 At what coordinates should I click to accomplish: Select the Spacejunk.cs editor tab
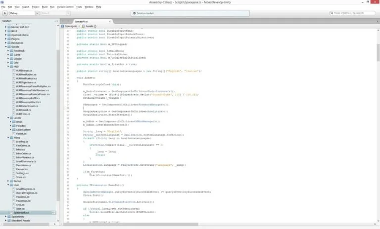[92, 22]
